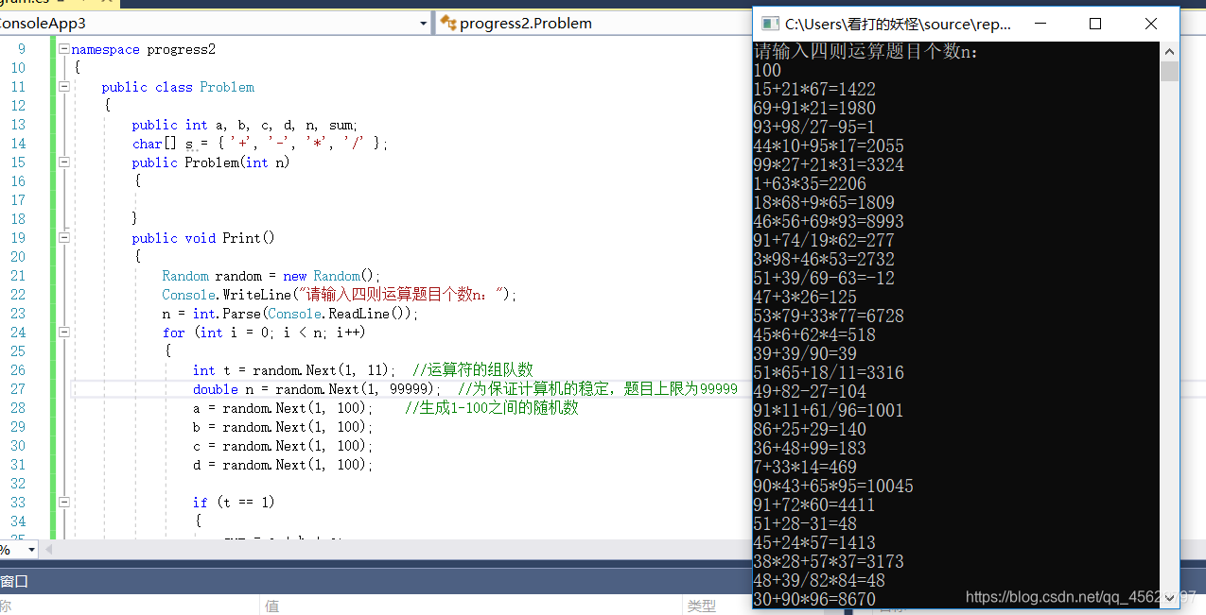Click the console vertical scrollbar thumb
The height and width of the screenshot is (615, 1206).
pyautogui.click(x=1170, y=72)
